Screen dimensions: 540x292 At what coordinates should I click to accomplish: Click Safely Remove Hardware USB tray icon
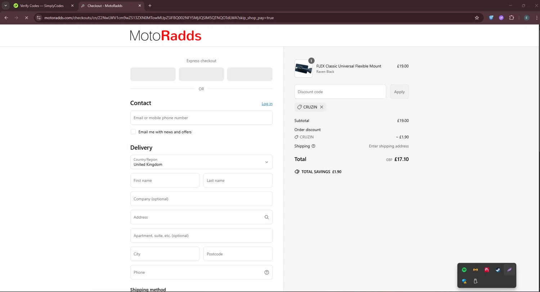click(x=476, y=281)
